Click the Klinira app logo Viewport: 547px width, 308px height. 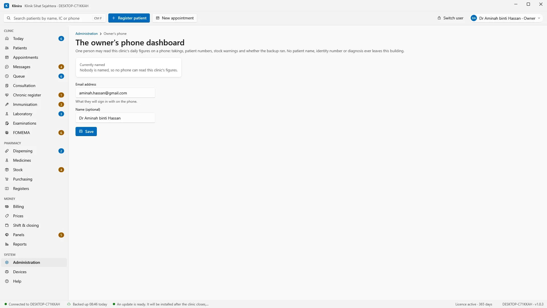[x=7, y=6]
